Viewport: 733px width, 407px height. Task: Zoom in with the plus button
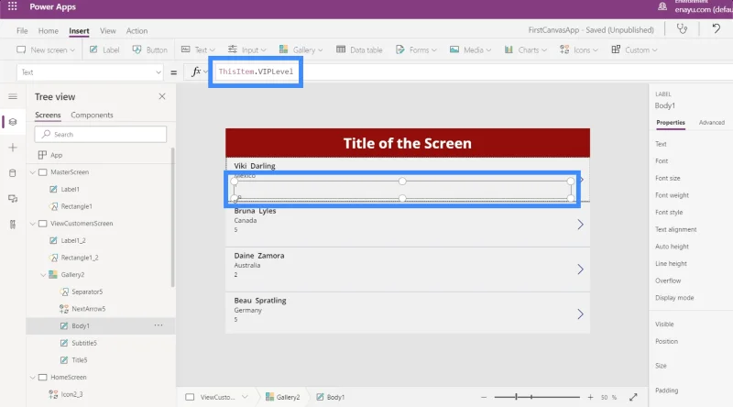click(x=590, y=397)
